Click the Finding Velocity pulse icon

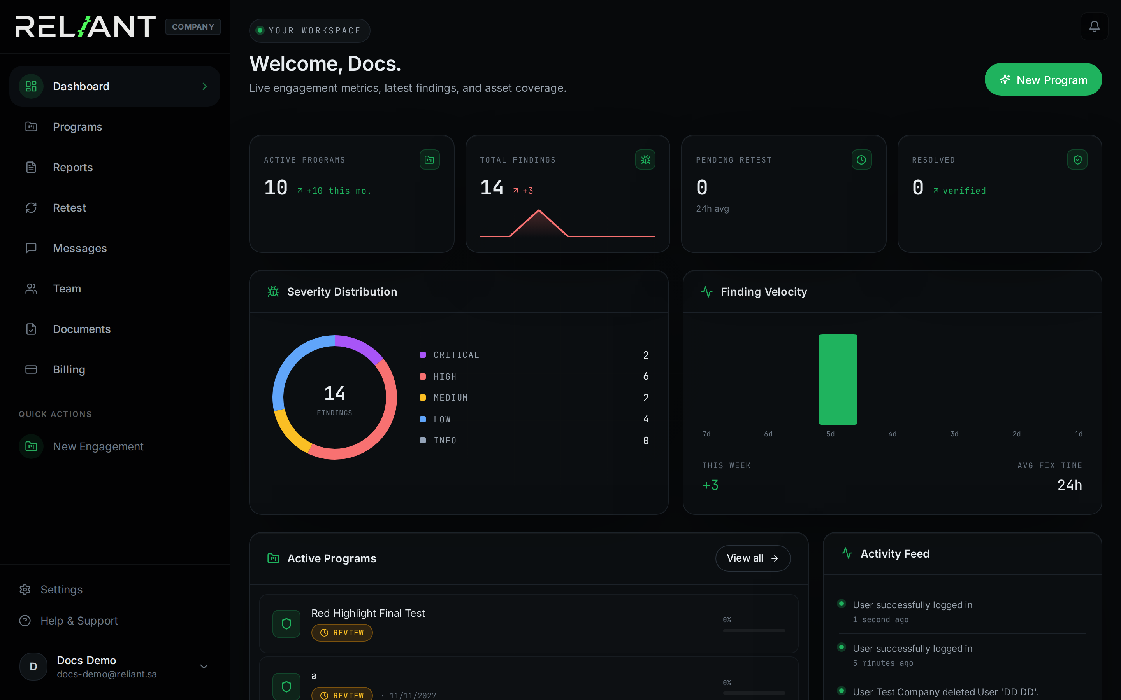pos(707,292)
